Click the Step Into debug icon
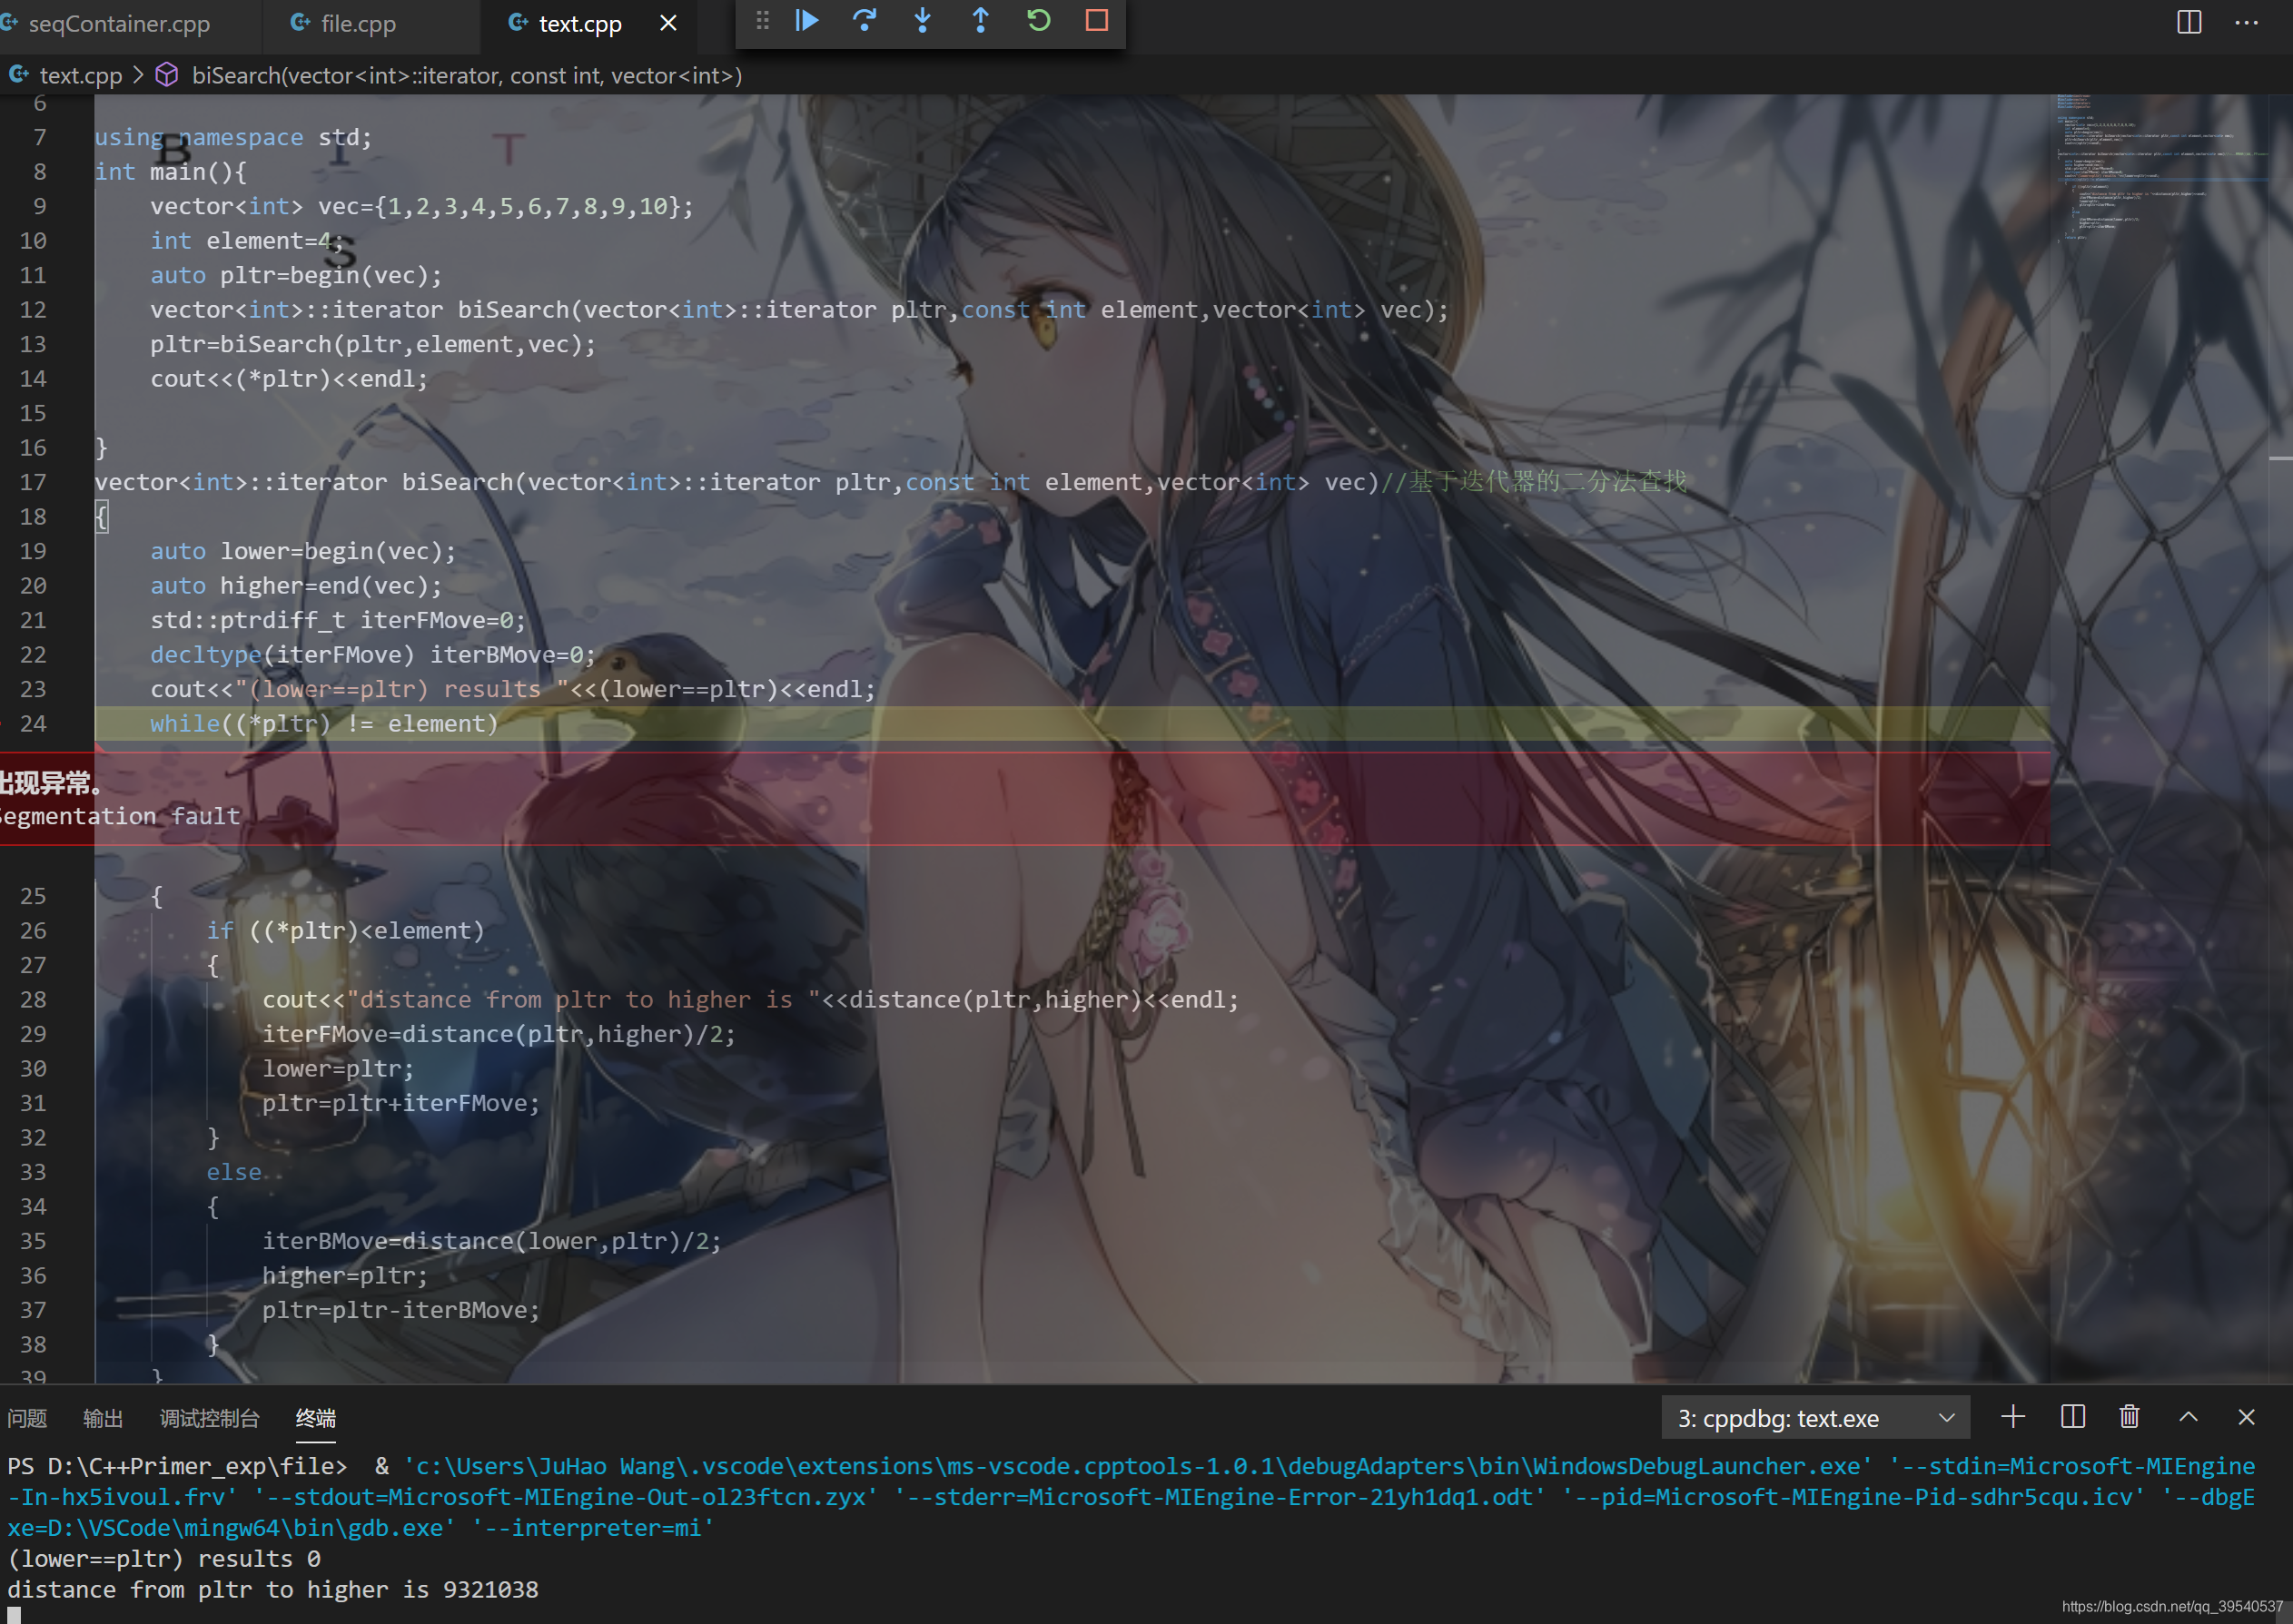This screenshot has height=1624, width=2293. tap(923, 20)
